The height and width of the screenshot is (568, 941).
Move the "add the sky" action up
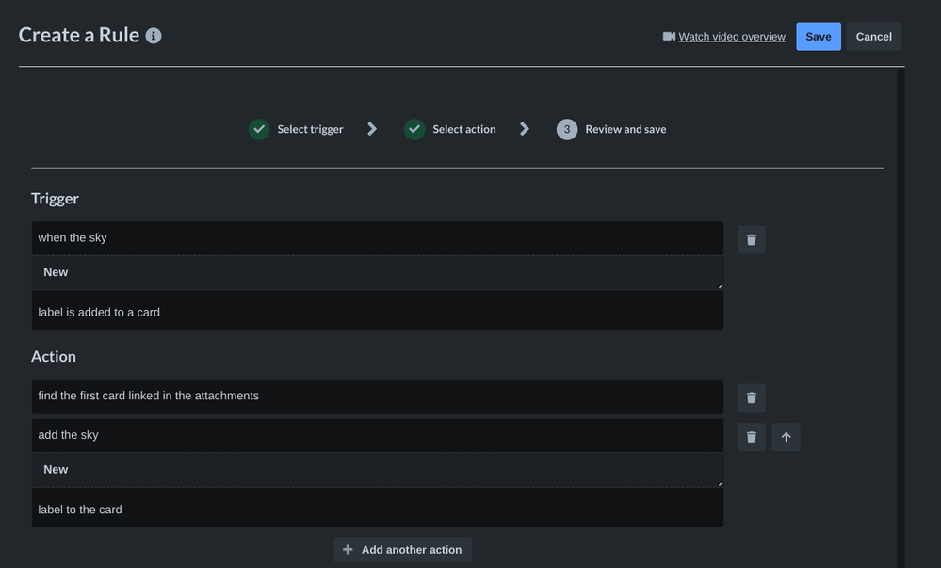coord(786,436)
